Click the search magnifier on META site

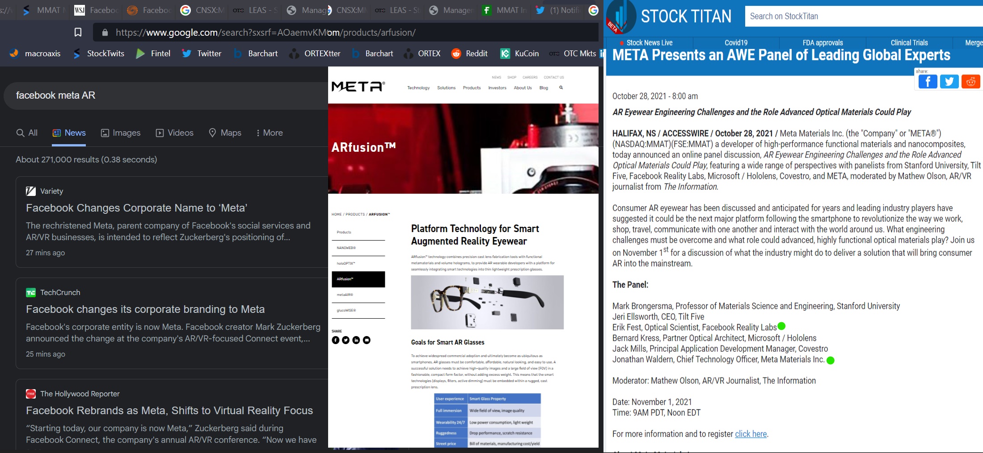(561, 87)
